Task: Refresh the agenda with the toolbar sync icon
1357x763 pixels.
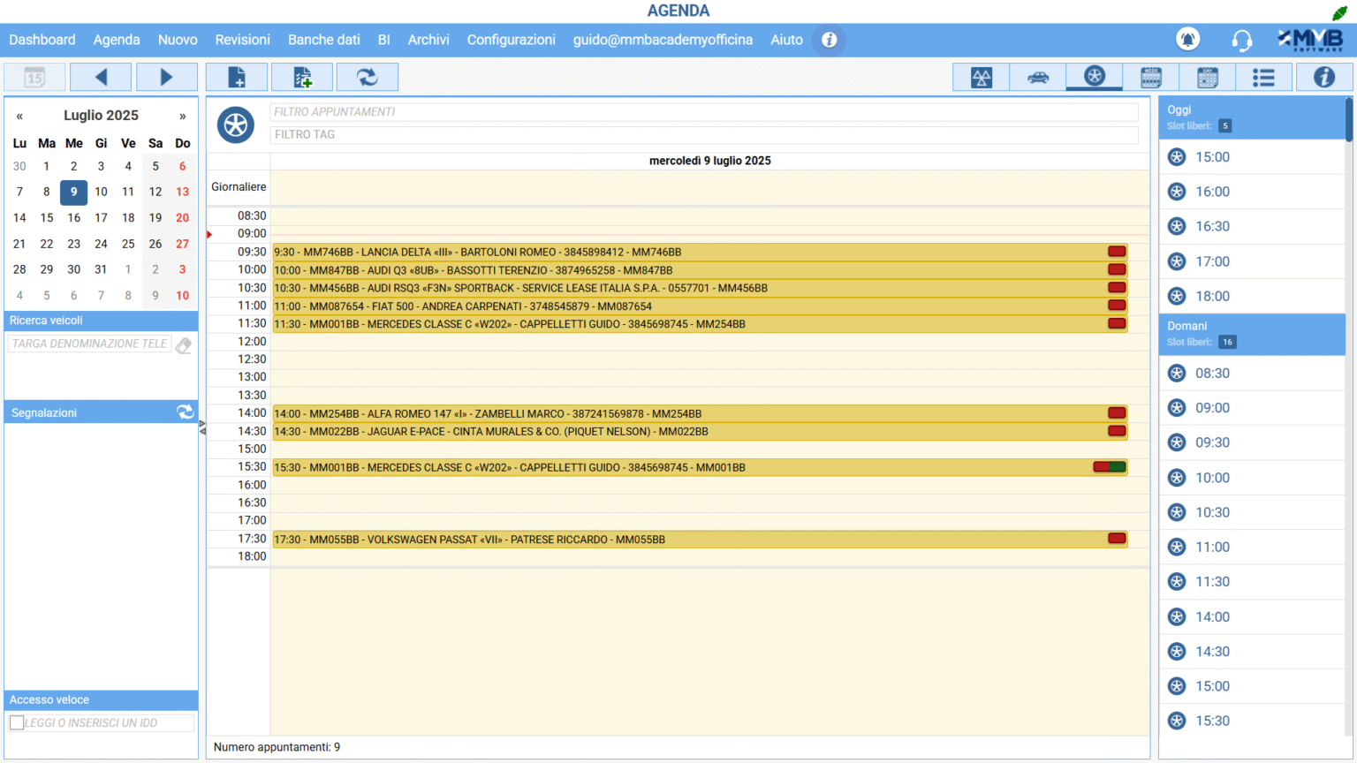Action: coord(367,78)
